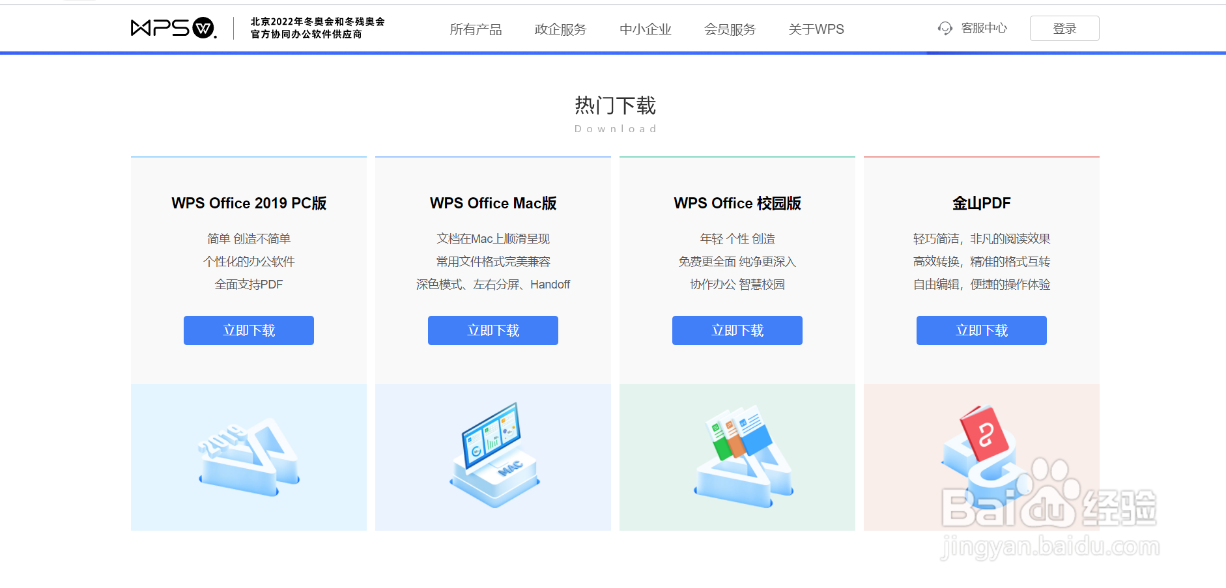The image size is (1226, 588).
Task: Click the 登录 button
Action: click(1064, 28)
